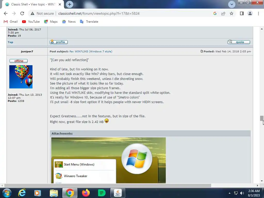Click the Google icon in address bar

tap(215, 13)
